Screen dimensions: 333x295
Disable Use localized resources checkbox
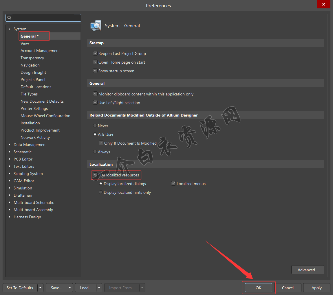(95, 175)
